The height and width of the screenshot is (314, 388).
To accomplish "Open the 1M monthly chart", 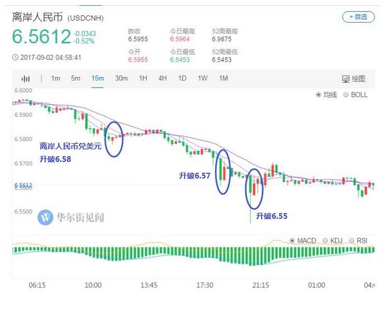I will click(223, 79).
